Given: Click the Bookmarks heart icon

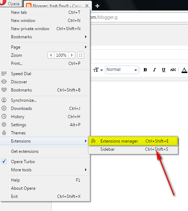Looking at the screenshot, I should (x=4, y=90).
